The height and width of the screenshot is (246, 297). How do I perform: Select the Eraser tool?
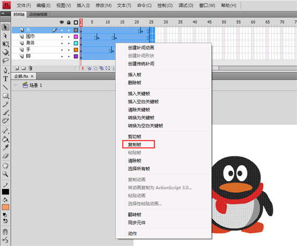tap(5, 156)
